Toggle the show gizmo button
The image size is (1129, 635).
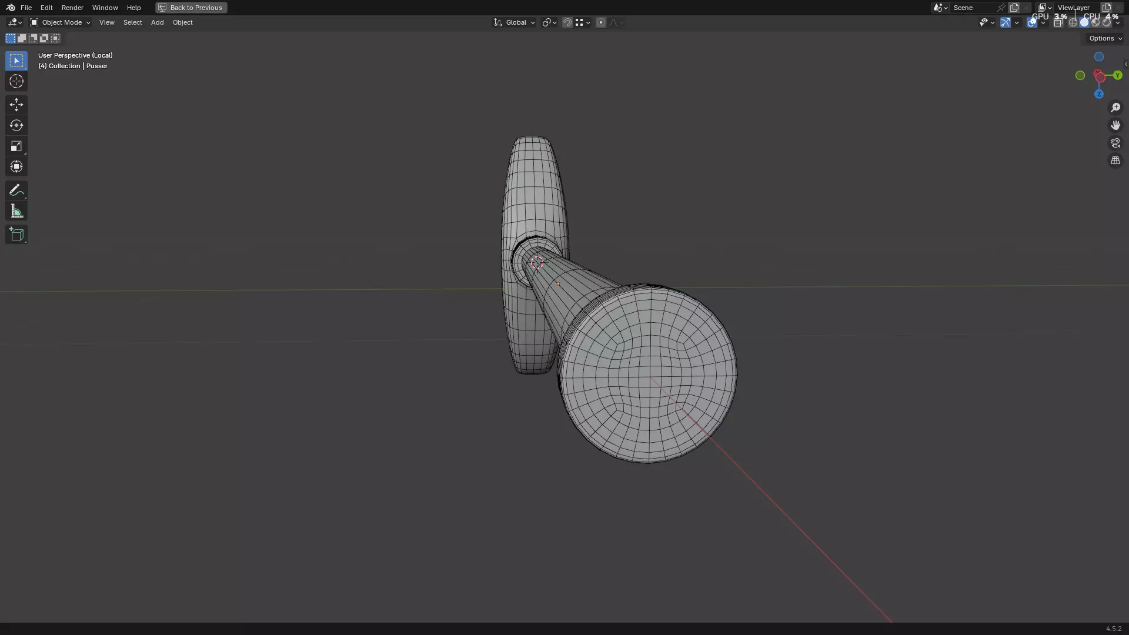tap(1005, 22)
